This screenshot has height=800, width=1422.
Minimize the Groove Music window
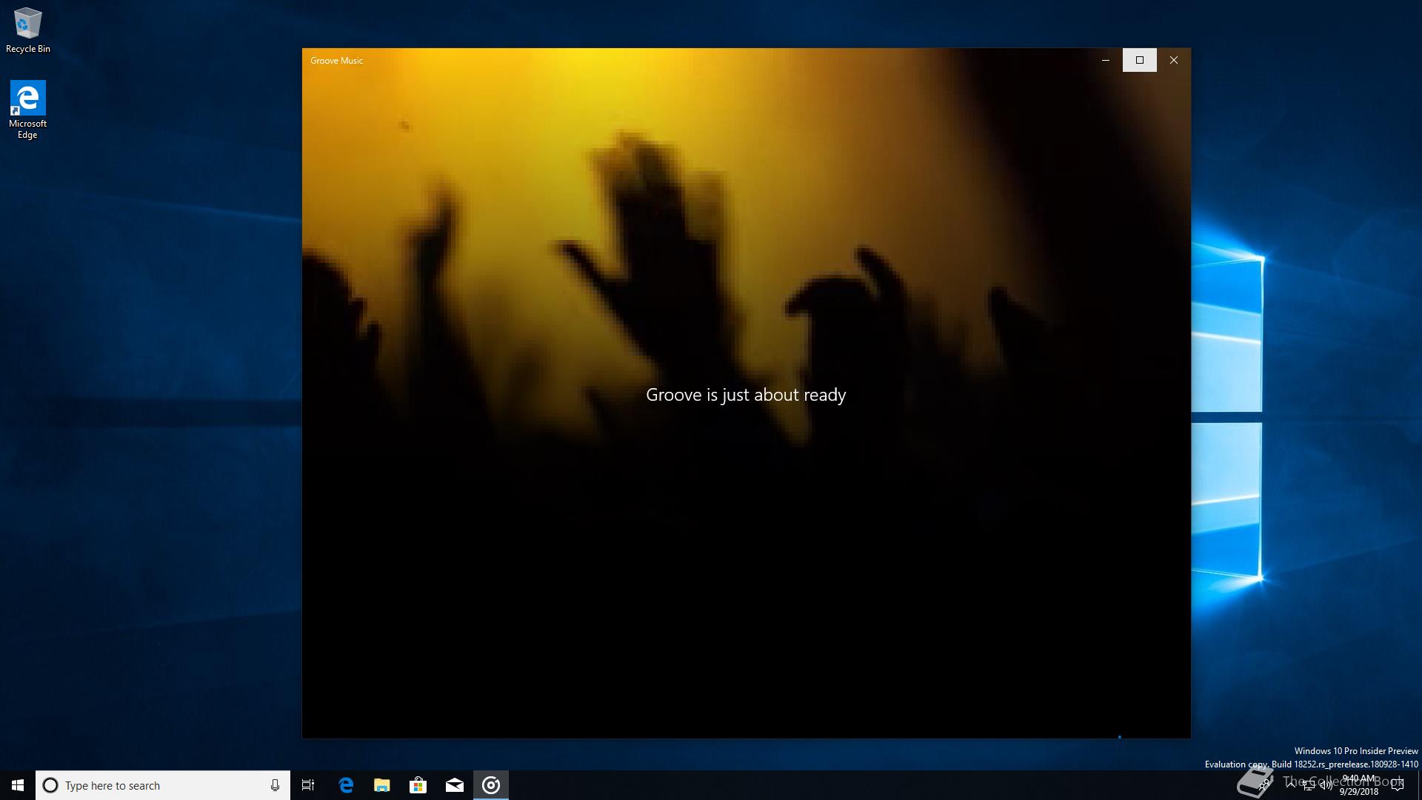(x=1105, y=60)
